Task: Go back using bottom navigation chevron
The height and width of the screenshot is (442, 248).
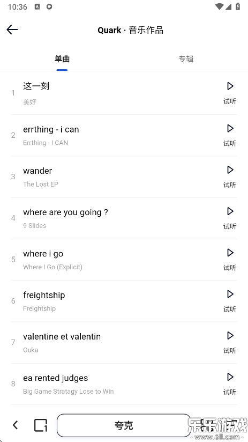Action: click(16, 425)
